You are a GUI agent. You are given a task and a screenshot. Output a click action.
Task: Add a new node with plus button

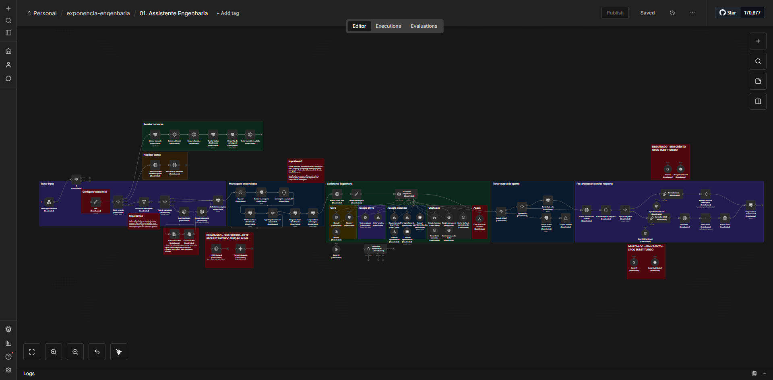click(x=758, y=41)
